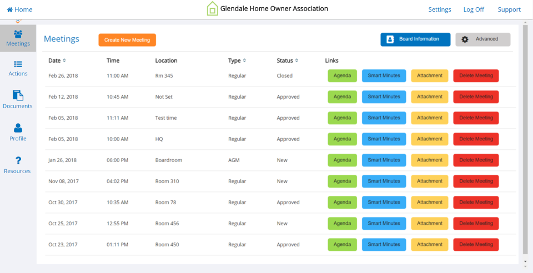
Task: Select the 'Not Set' location cell
Action: 164,97
